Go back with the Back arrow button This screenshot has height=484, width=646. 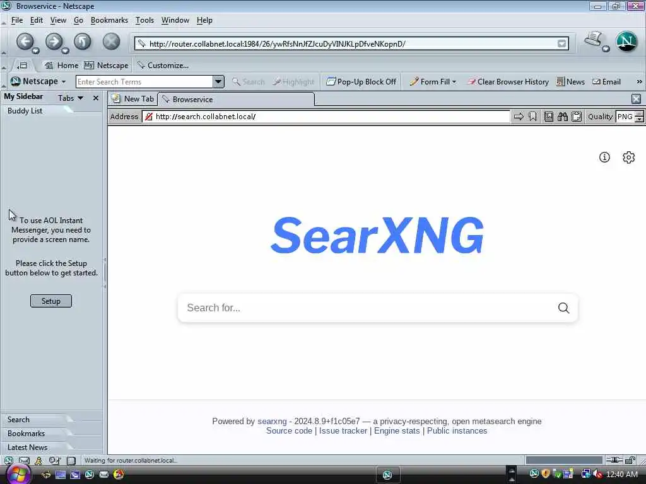click(25, 41)
